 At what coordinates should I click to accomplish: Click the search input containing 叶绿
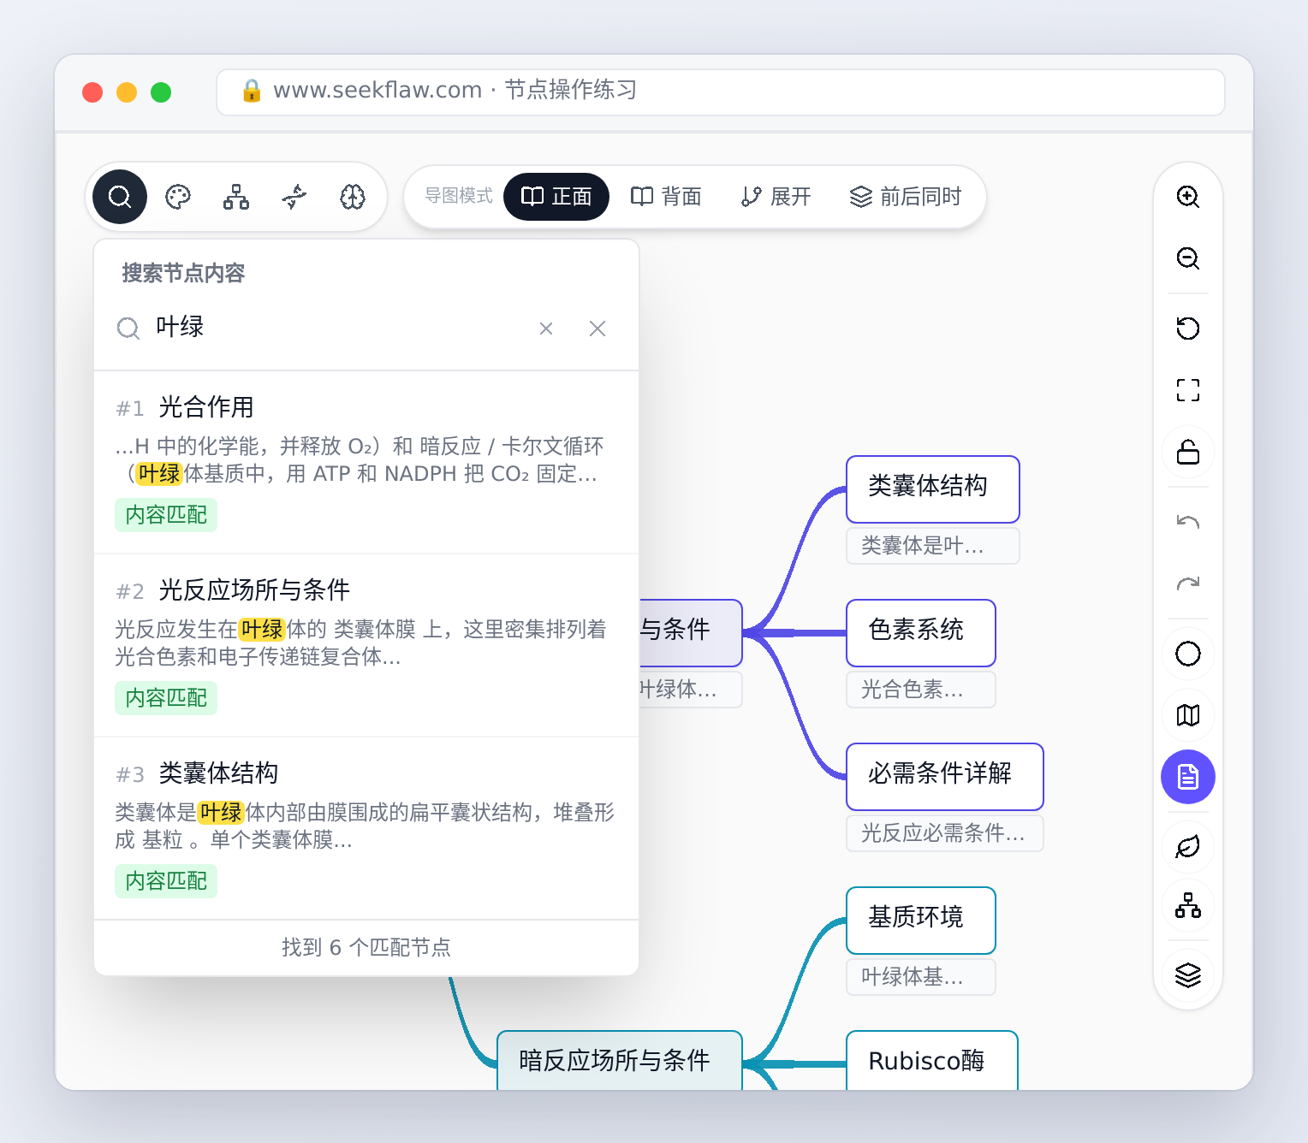coord(338,328)
